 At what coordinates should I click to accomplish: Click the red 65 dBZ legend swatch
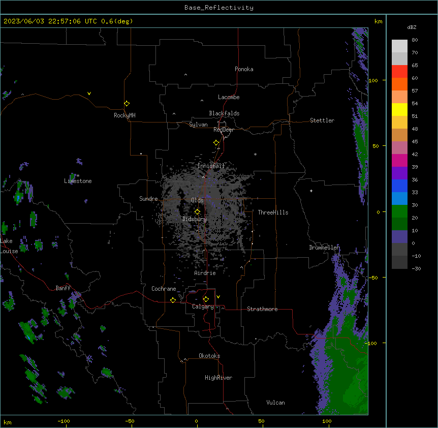[x=399, y=72]
